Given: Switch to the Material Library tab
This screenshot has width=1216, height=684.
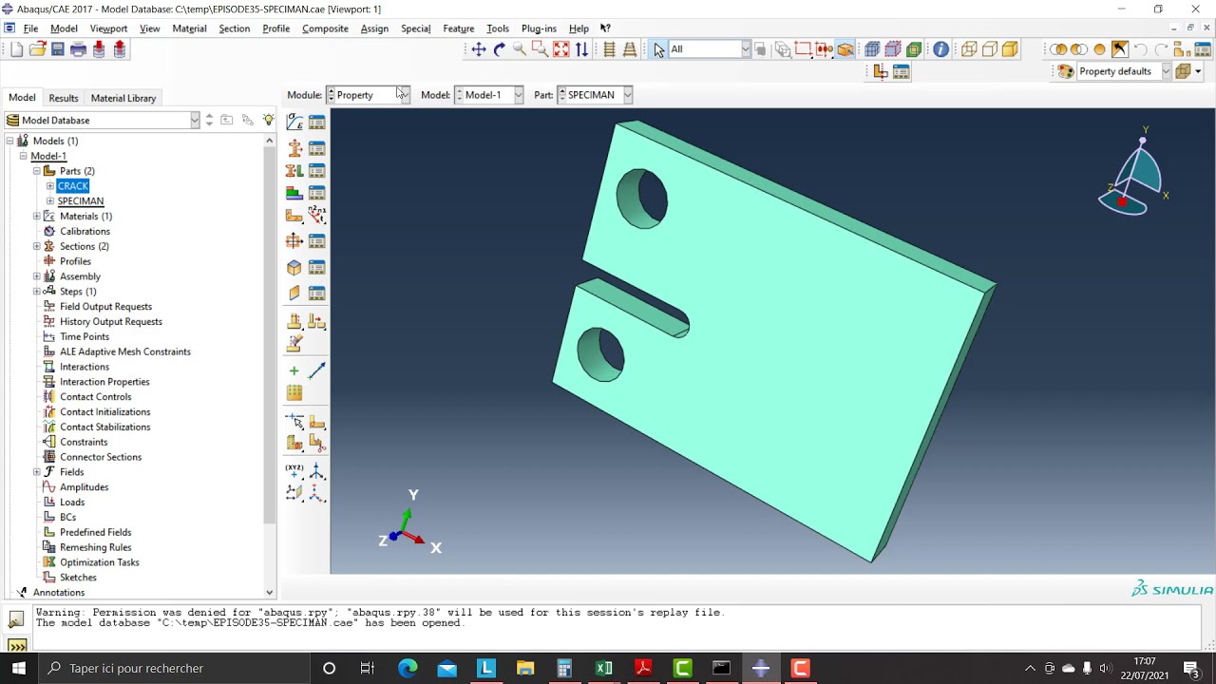Looking at the screenshot, I should pyautogui.click(x=123, y=98).
